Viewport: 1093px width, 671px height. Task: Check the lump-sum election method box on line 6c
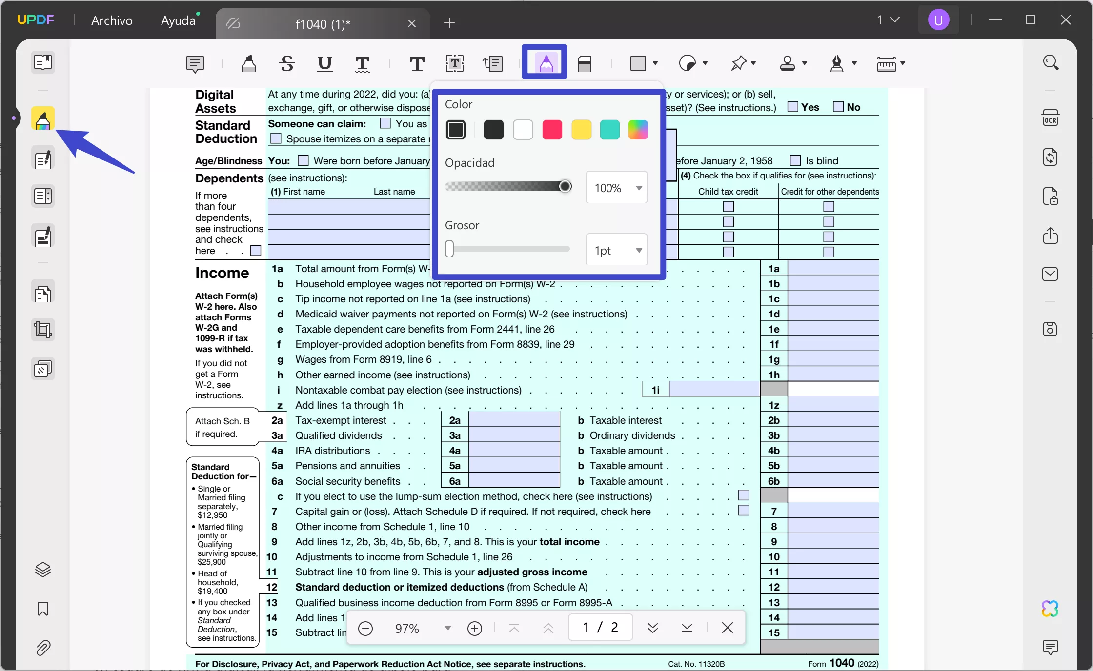744,495
